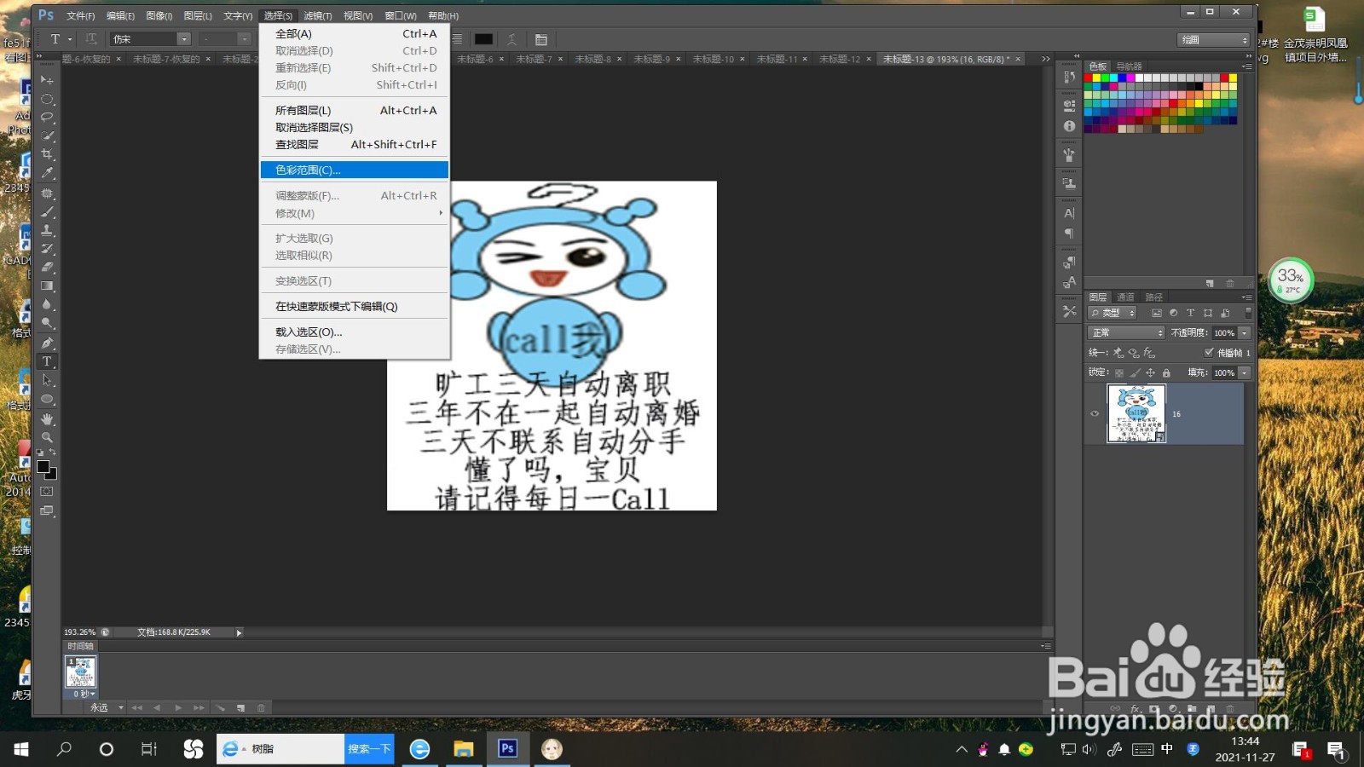Click menu item 色彩范围(C)...
This screenshot has height=767, width=1364.
click(355, 170)
